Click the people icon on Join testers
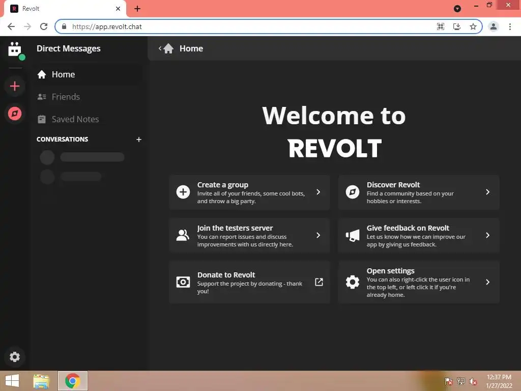521x391 pixels. (x=183, y=235)
